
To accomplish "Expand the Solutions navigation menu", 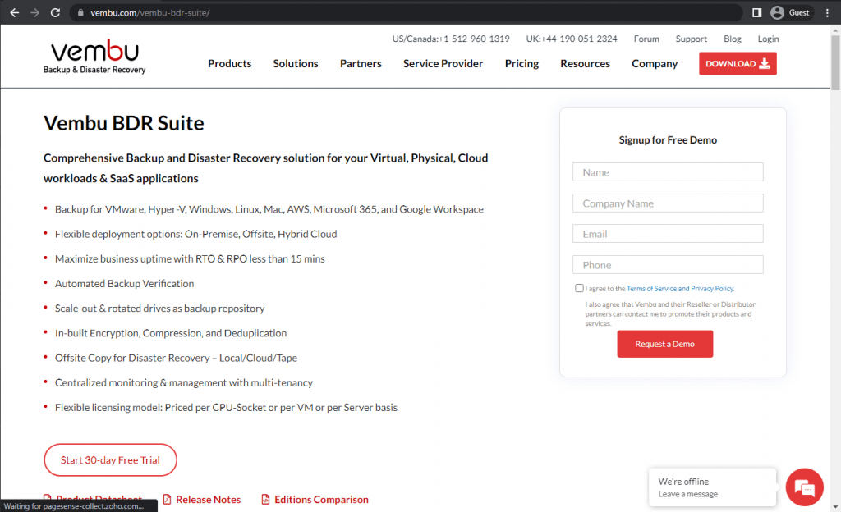I will [x=296, y=64].
